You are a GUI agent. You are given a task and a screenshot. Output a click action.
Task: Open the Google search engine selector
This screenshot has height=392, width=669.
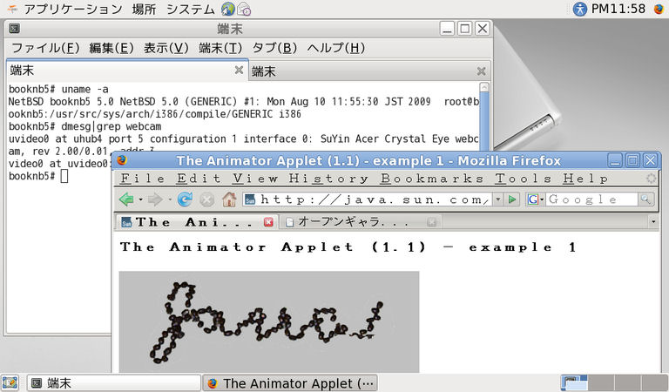(x=536, y=199)
